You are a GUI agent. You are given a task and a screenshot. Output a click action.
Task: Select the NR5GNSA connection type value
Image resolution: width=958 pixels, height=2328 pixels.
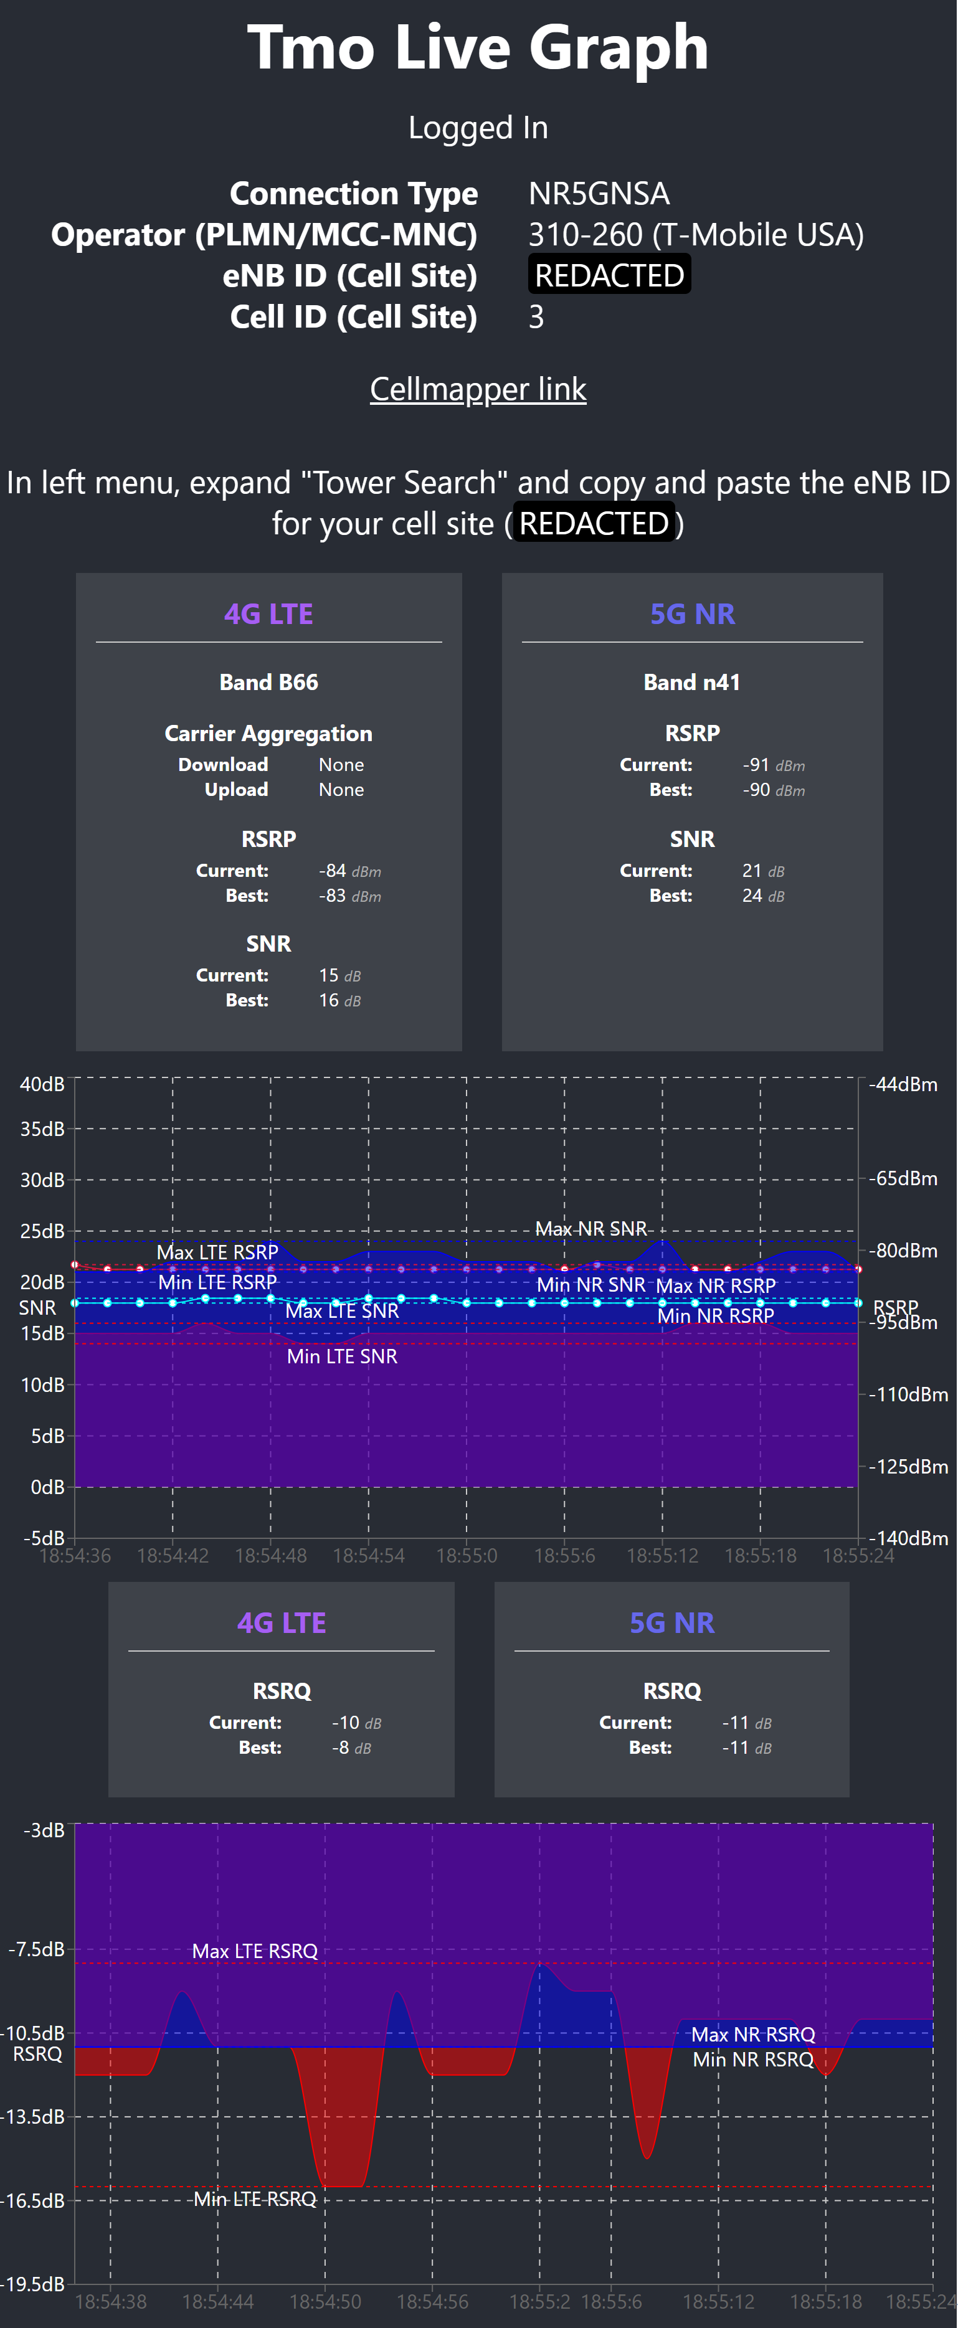click(599, 194)
